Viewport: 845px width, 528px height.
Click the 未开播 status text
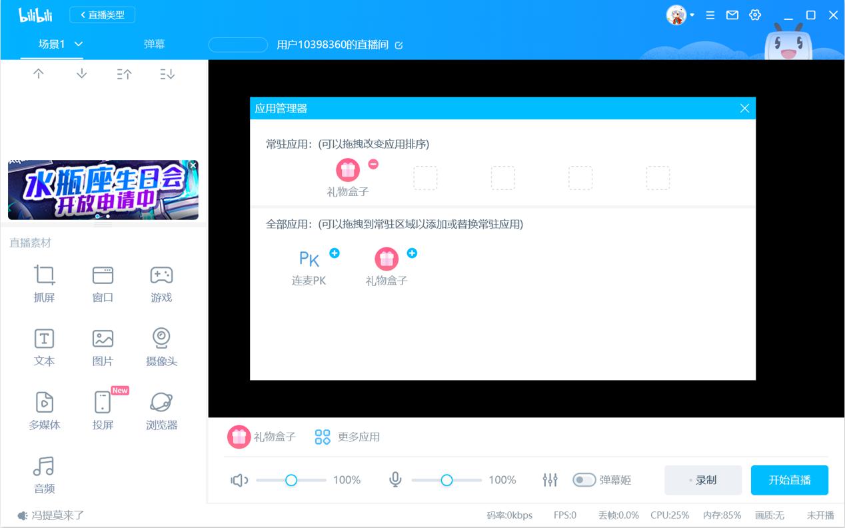tap(820, 515)
